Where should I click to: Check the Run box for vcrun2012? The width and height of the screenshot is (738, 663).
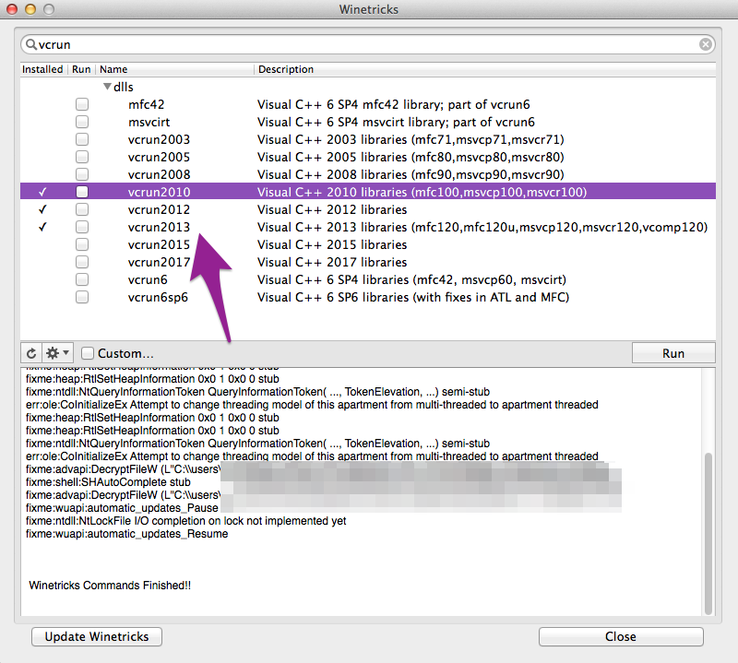[x=82, y=209]
